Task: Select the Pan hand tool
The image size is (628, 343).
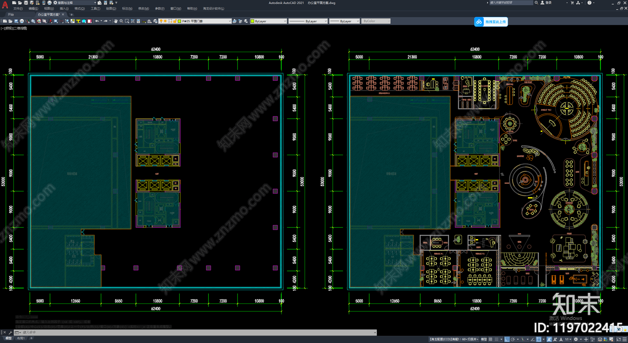Action: [116, 21]
